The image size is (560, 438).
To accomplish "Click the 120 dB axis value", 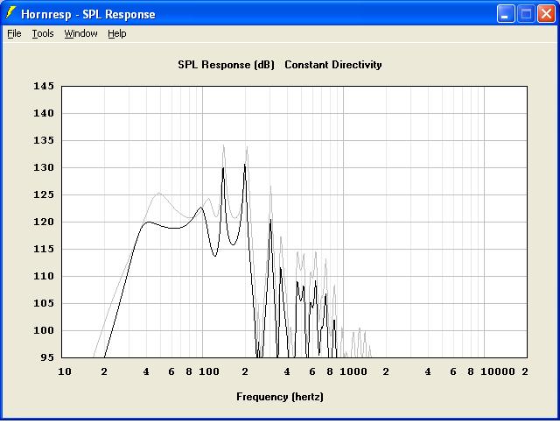I will pos(44,222).
